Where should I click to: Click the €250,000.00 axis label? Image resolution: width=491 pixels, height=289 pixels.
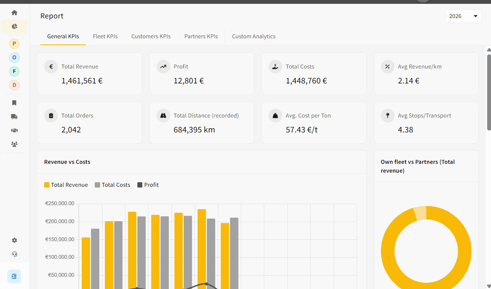tap(60, 204)
